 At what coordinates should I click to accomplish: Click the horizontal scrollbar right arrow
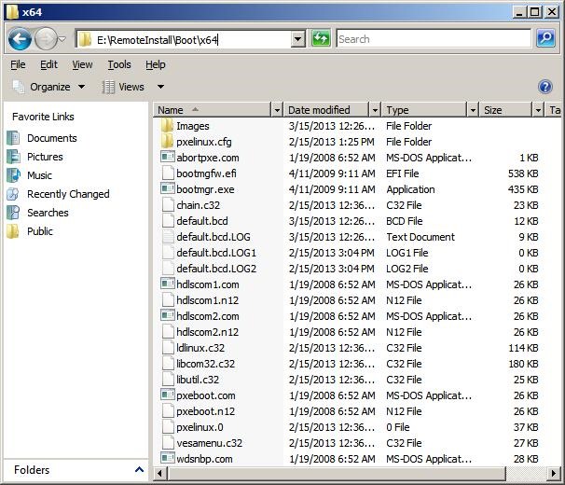554,473
